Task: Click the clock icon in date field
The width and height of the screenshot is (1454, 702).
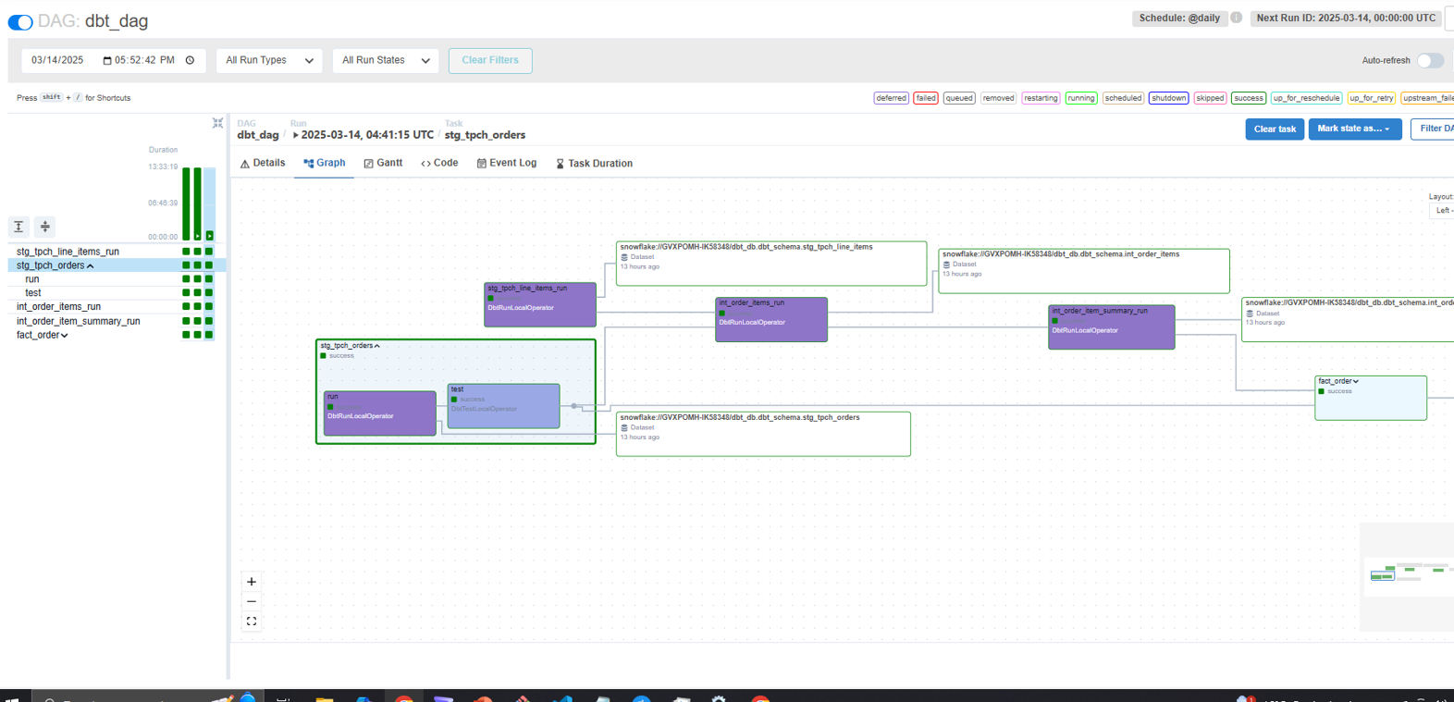Action: pyautogui.click(x=190, y=60)
